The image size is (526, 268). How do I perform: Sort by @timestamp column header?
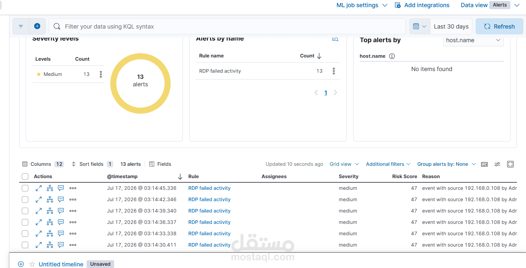pos(122,177)
